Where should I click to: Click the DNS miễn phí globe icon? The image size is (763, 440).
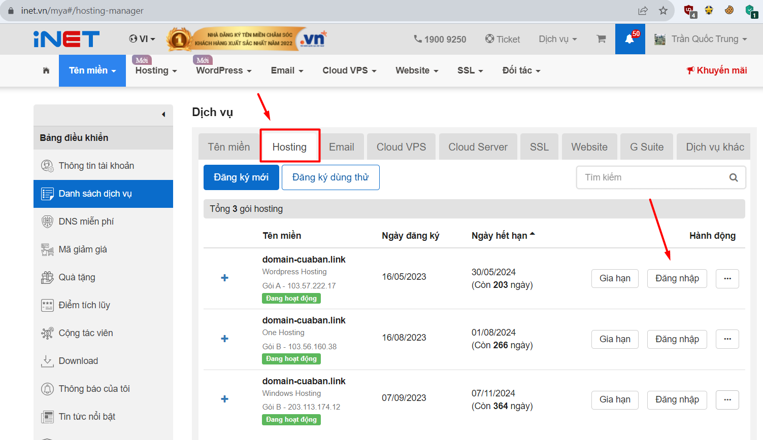tap(47, 222)
